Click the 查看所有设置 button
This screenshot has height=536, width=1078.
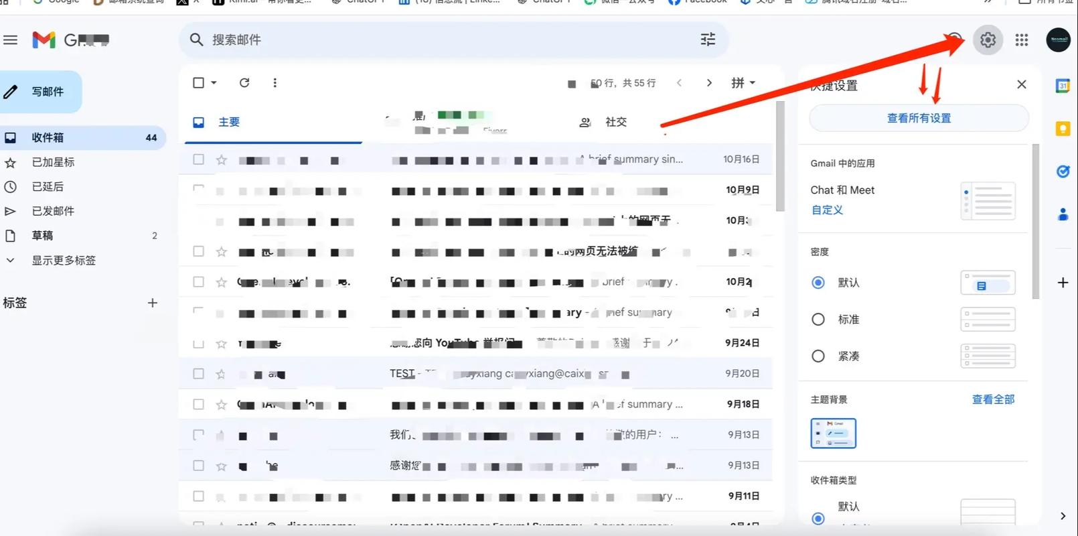[x=919, y=118]
